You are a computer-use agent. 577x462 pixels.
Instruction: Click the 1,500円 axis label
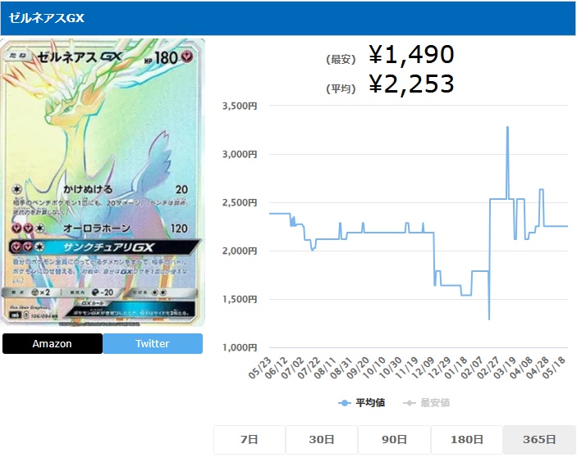240,299
